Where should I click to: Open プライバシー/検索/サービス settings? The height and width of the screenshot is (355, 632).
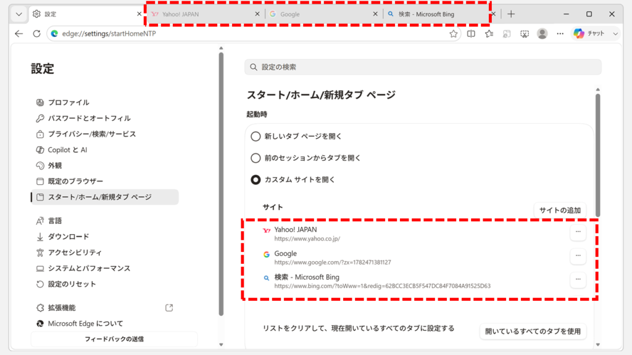[x=105, y=134]
